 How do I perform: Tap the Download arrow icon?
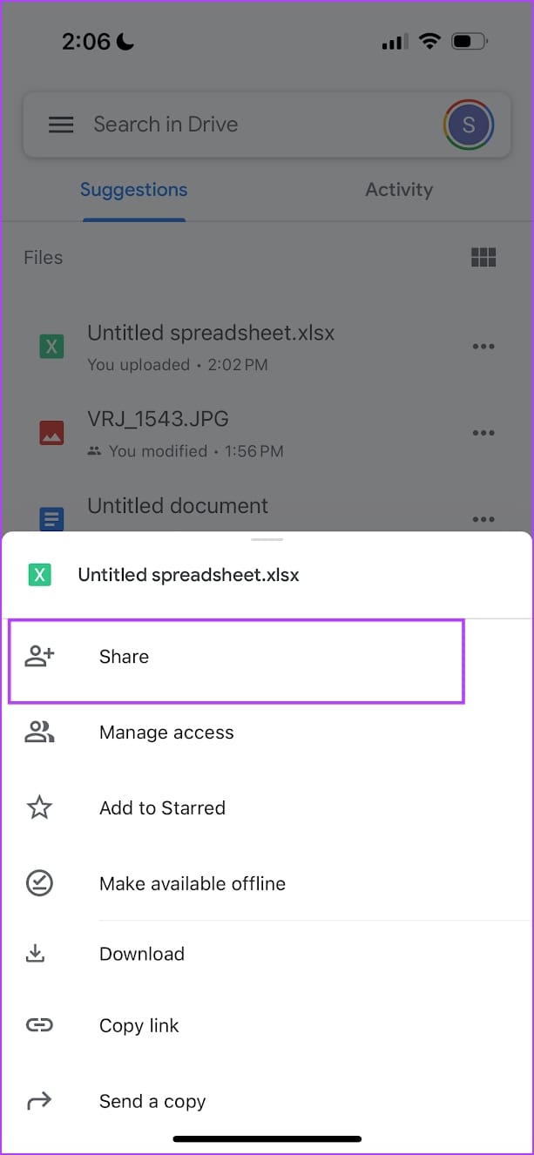pyautogui.click(x=36, y=954)
